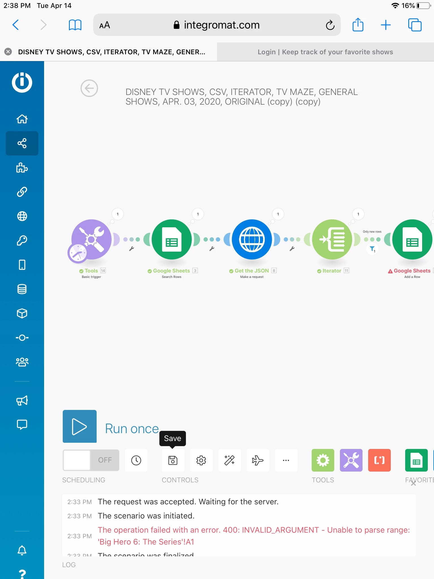Toggle the scheduling OFF switch
434x579 pixels.
point(91,460)
